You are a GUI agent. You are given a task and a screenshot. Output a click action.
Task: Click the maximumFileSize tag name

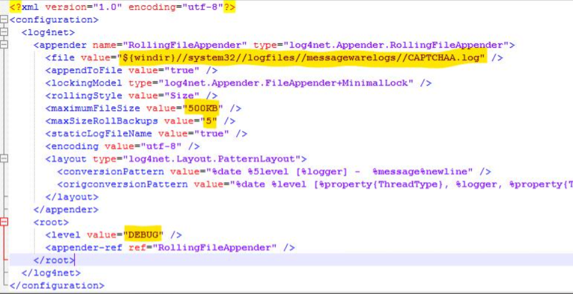[x=95, y=108]
